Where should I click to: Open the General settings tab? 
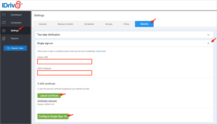pos(42,24)
